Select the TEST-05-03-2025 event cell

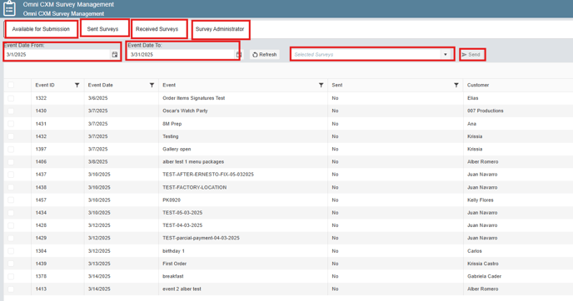(182, 213)
